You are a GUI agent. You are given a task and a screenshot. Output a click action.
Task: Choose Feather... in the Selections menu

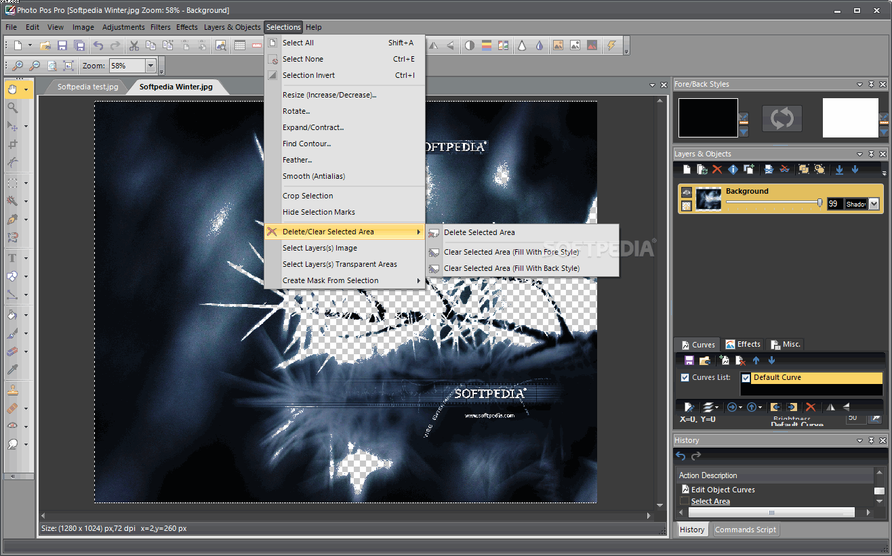click(344, 160)
